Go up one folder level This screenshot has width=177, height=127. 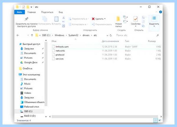[x=32, y=35]
